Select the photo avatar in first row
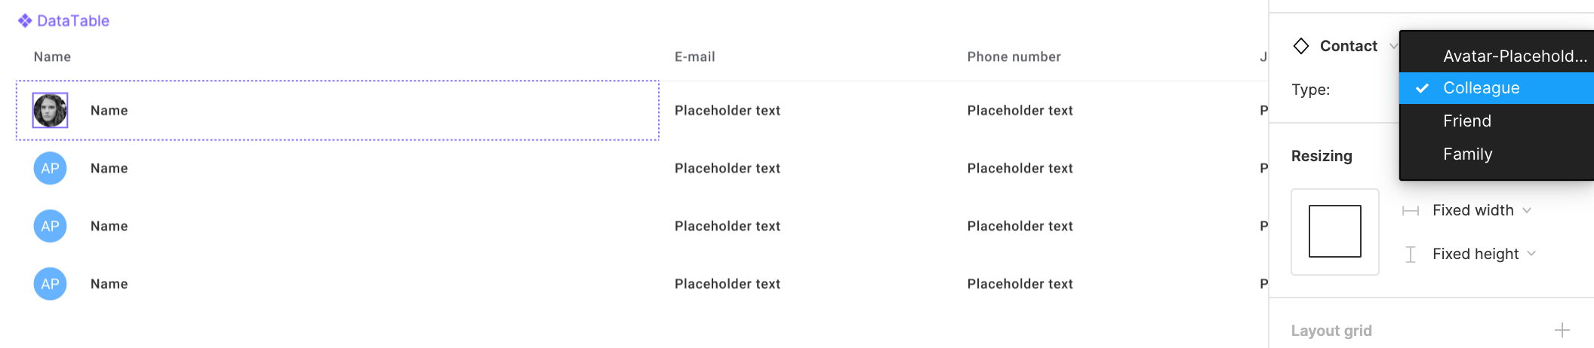The height and width of the screenshot is (348, 1594). coord(51,110)
